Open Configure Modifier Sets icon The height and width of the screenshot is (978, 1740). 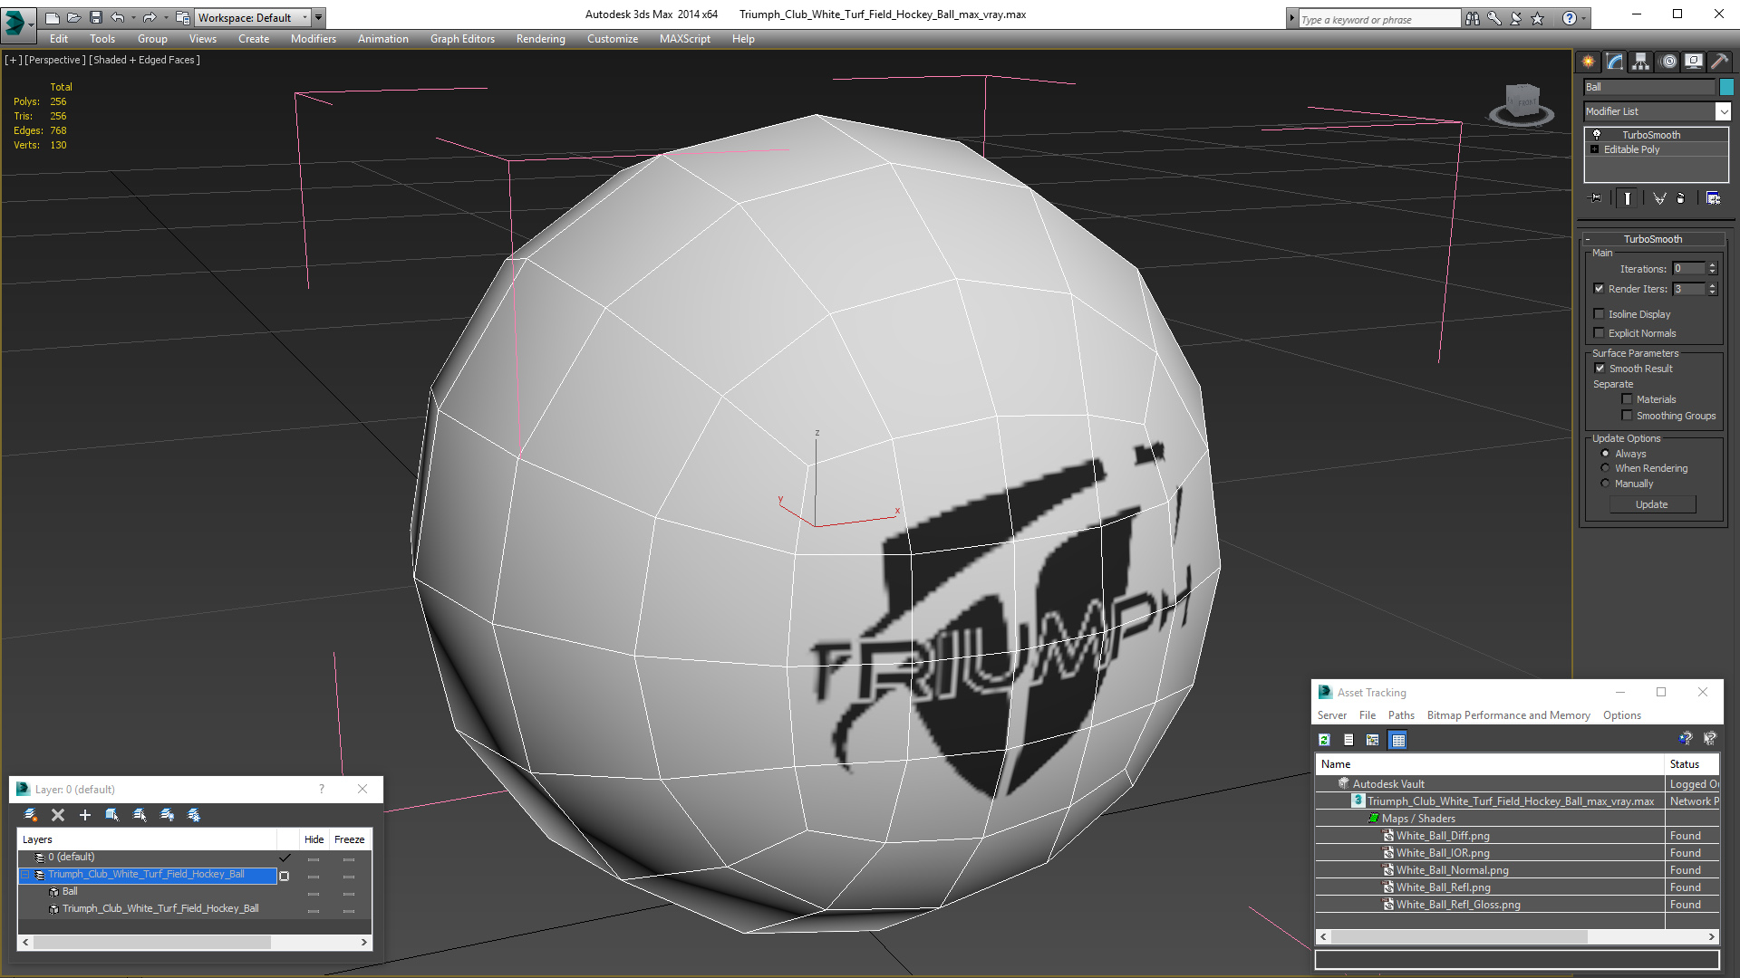pyautogui.click(x=1713, y=198)
